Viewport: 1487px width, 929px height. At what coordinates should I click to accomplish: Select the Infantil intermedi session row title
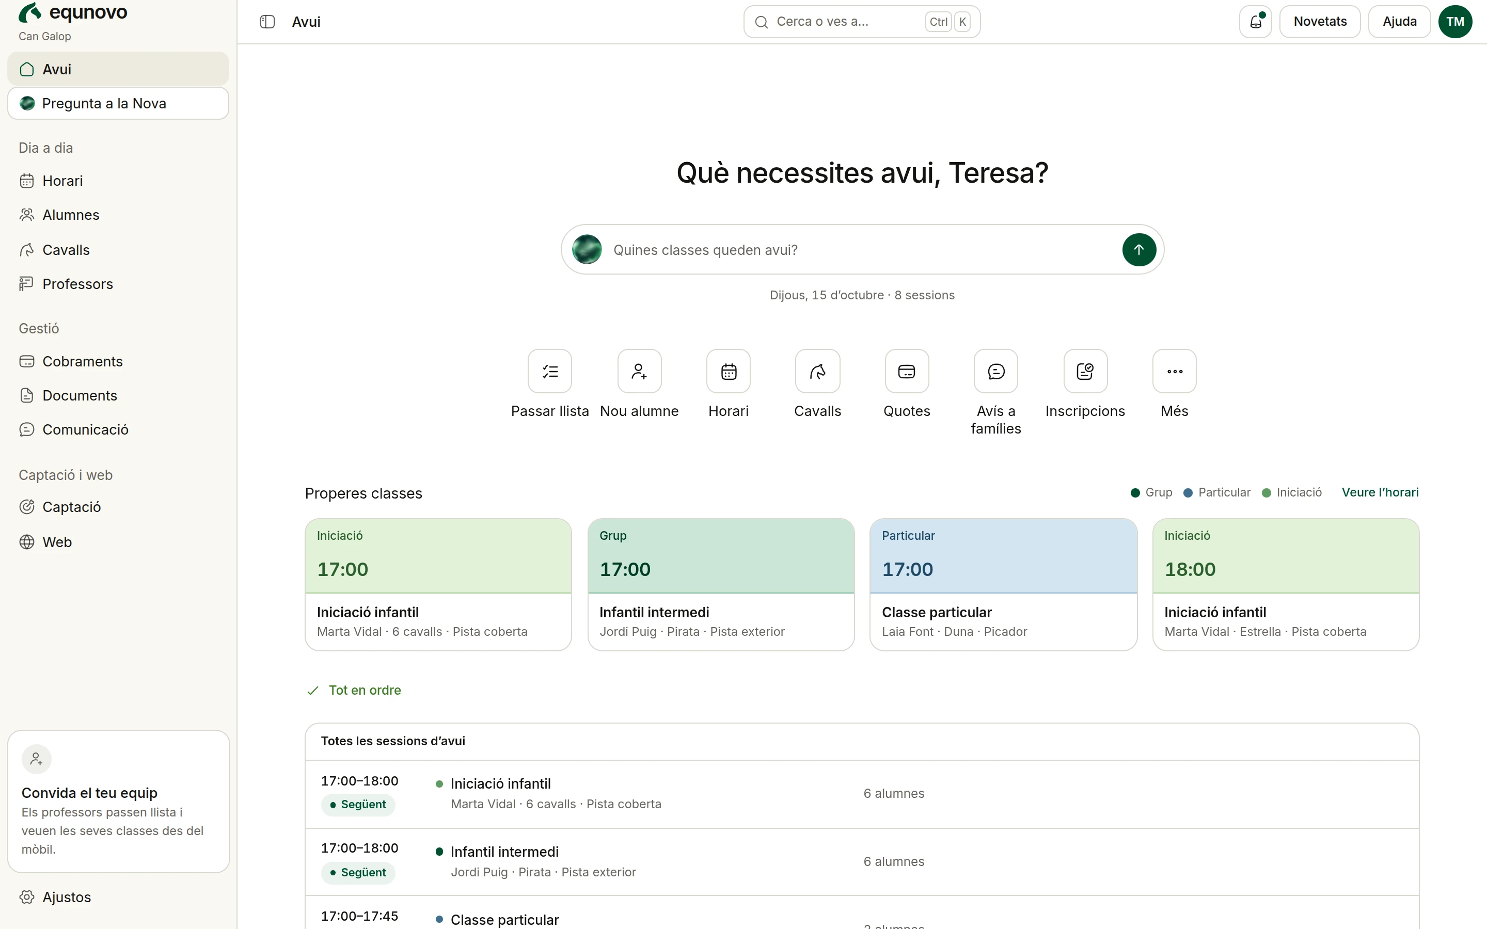[x=504, y=852]
